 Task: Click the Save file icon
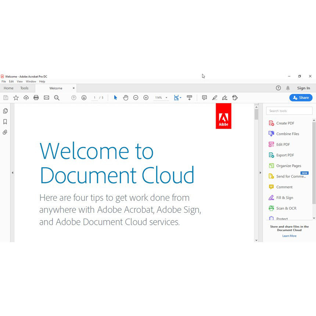pyautogui.click(x=6, y=98)
